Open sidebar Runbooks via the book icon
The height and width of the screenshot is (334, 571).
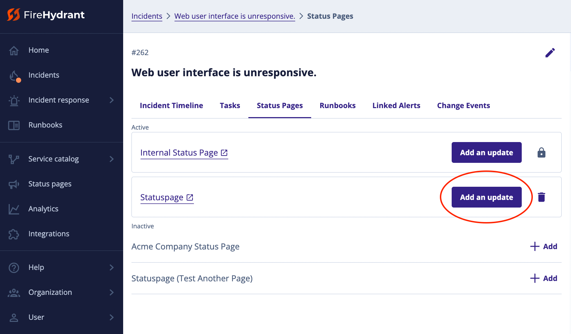(14, 125)
